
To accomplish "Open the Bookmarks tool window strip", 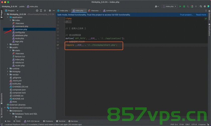I will coord(2,99).
